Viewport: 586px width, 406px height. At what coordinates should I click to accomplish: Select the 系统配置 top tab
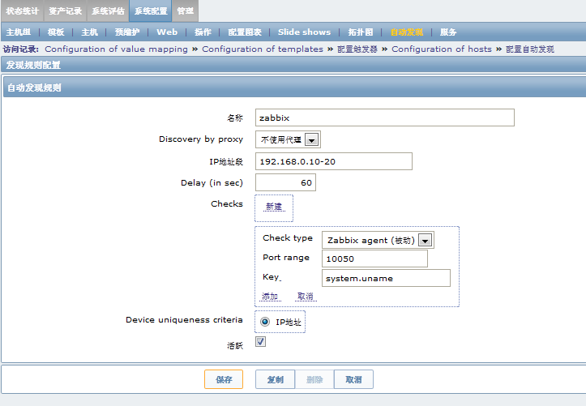[x=151, y=11]
